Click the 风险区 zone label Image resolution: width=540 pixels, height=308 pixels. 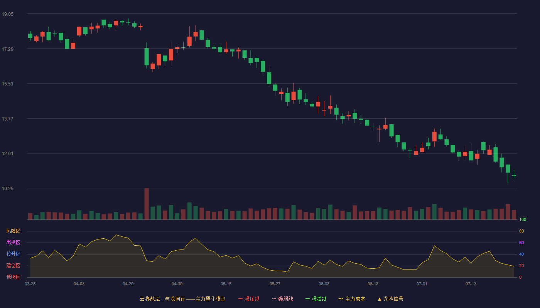pyautogui.click(x=13, y=231)
